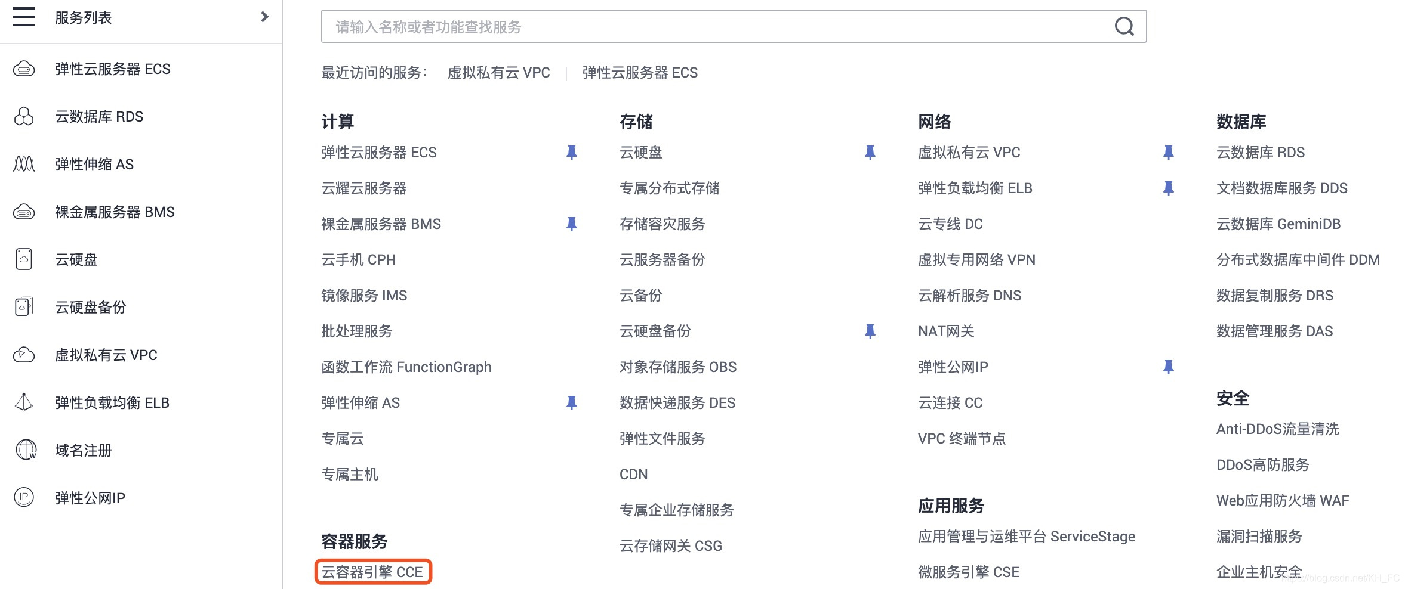
Task: Focus the service search input field
Action: click(x=734, y=26)
